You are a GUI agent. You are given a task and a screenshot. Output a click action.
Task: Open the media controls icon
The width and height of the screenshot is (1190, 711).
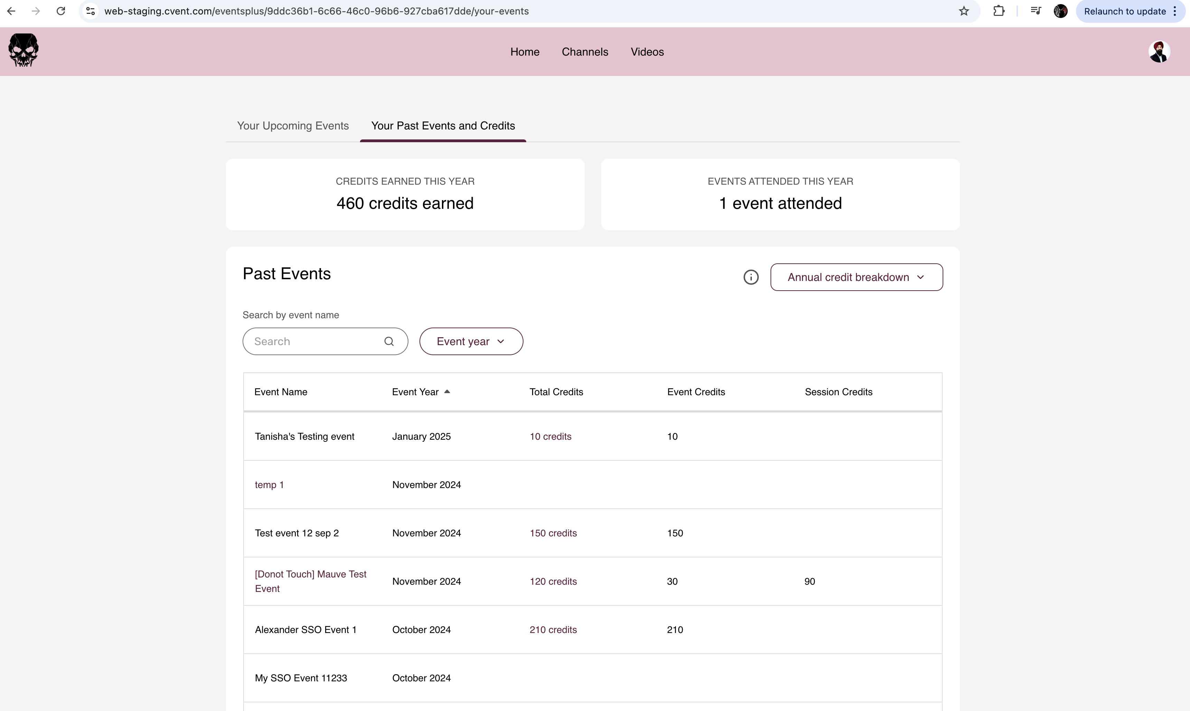tap(1036, 11)
